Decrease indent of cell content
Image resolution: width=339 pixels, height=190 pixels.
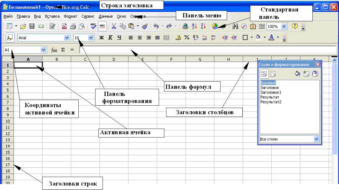225,38
